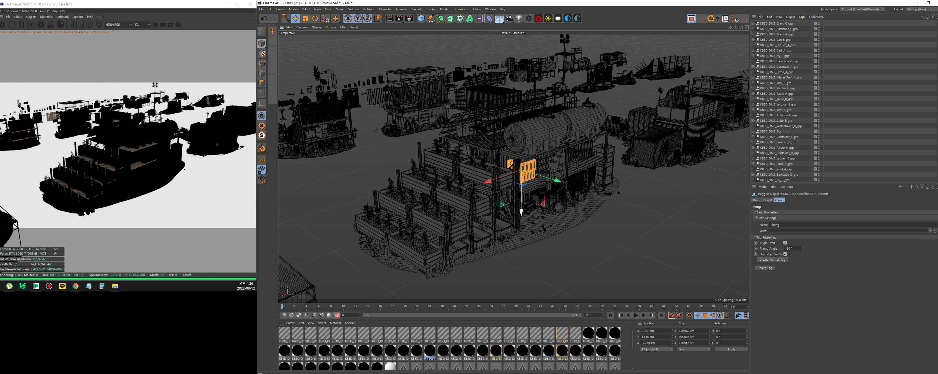Select the Move tool in the top toolbar
This screenshot has height=374, width=938.
click(295, 19)
